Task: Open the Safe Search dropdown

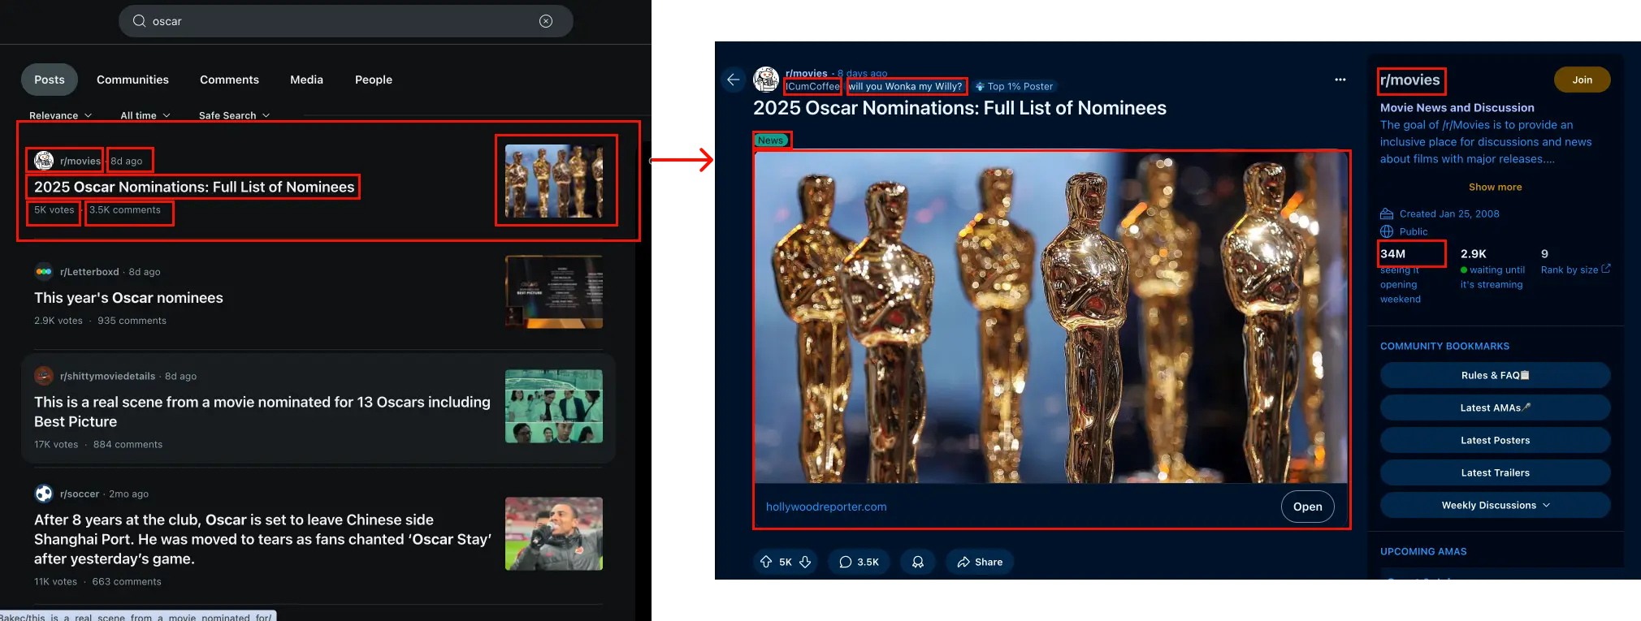Action: (235, 115)
